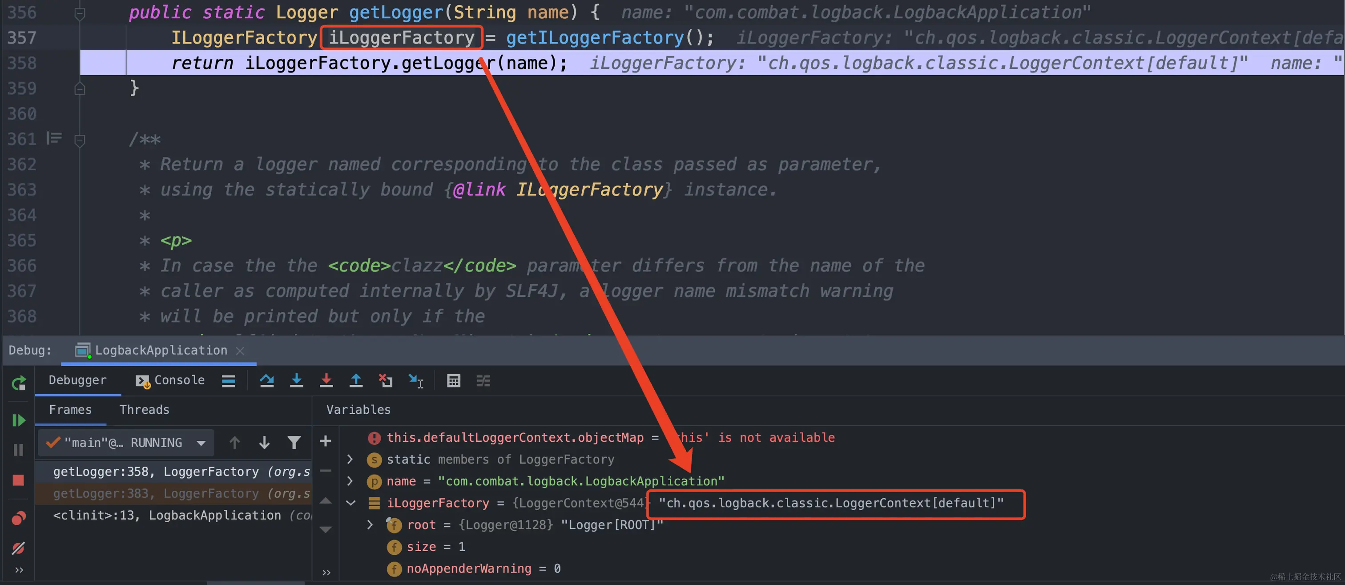Fold getLogger method at line 356
This screenshot has height=585, width=1345.
[x=79, y=14]
